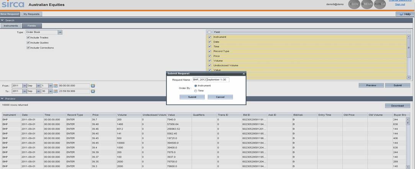Open the Fields tab
The image size is (415, 169).
32,26
